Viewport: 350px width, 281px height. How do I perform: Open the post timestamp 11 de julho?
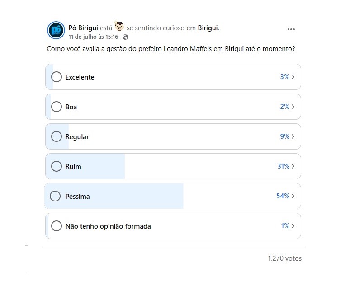(93, 37)
